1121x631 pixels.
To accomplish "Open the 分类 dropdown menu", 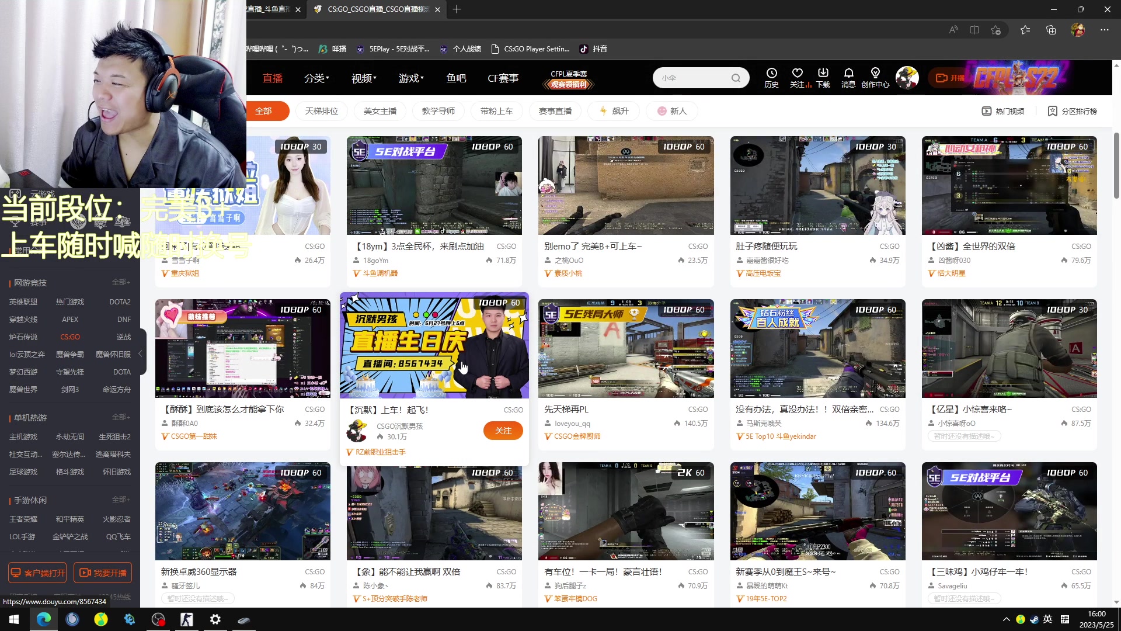I will (x=316, y=78).
